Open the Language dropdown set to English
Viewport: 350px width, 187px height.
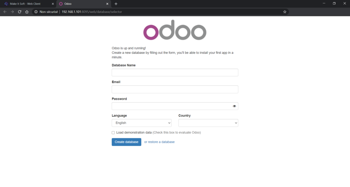pyautogui.click(x=142, y=123)
